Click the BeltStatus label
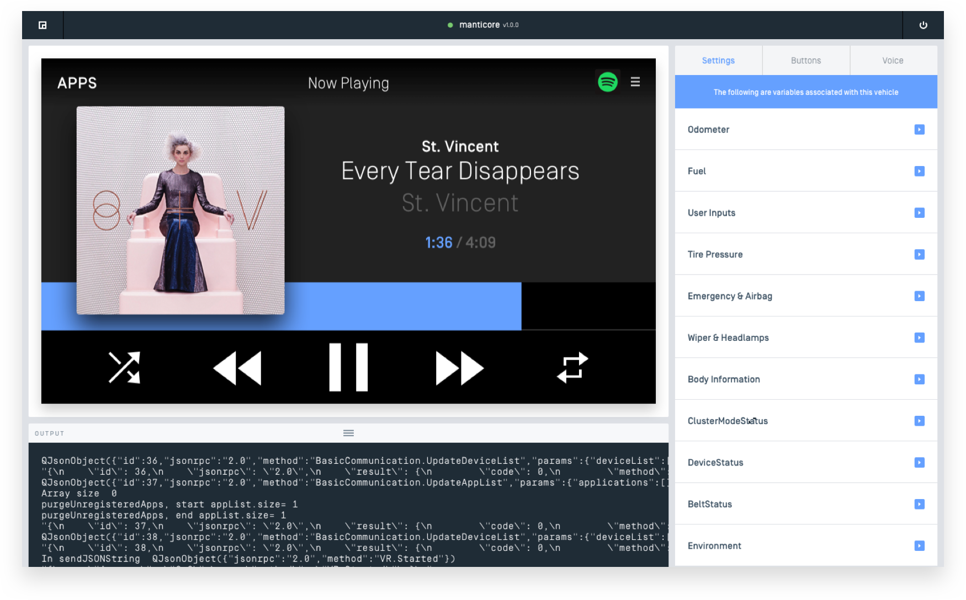This screenshot has height=600, width=966. pyautogui.click(x=710, y=504)
